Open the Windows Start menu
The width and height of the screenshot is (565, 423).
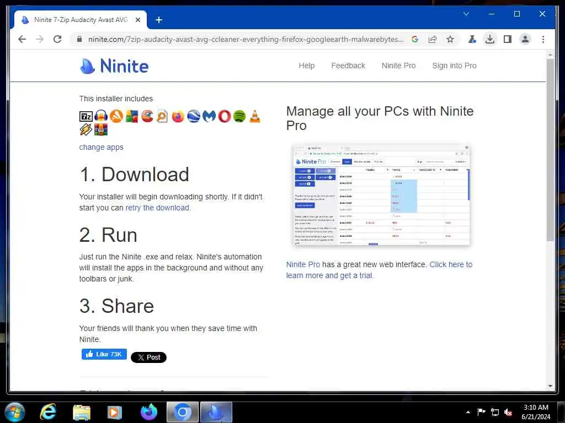[x=14, y=412]
